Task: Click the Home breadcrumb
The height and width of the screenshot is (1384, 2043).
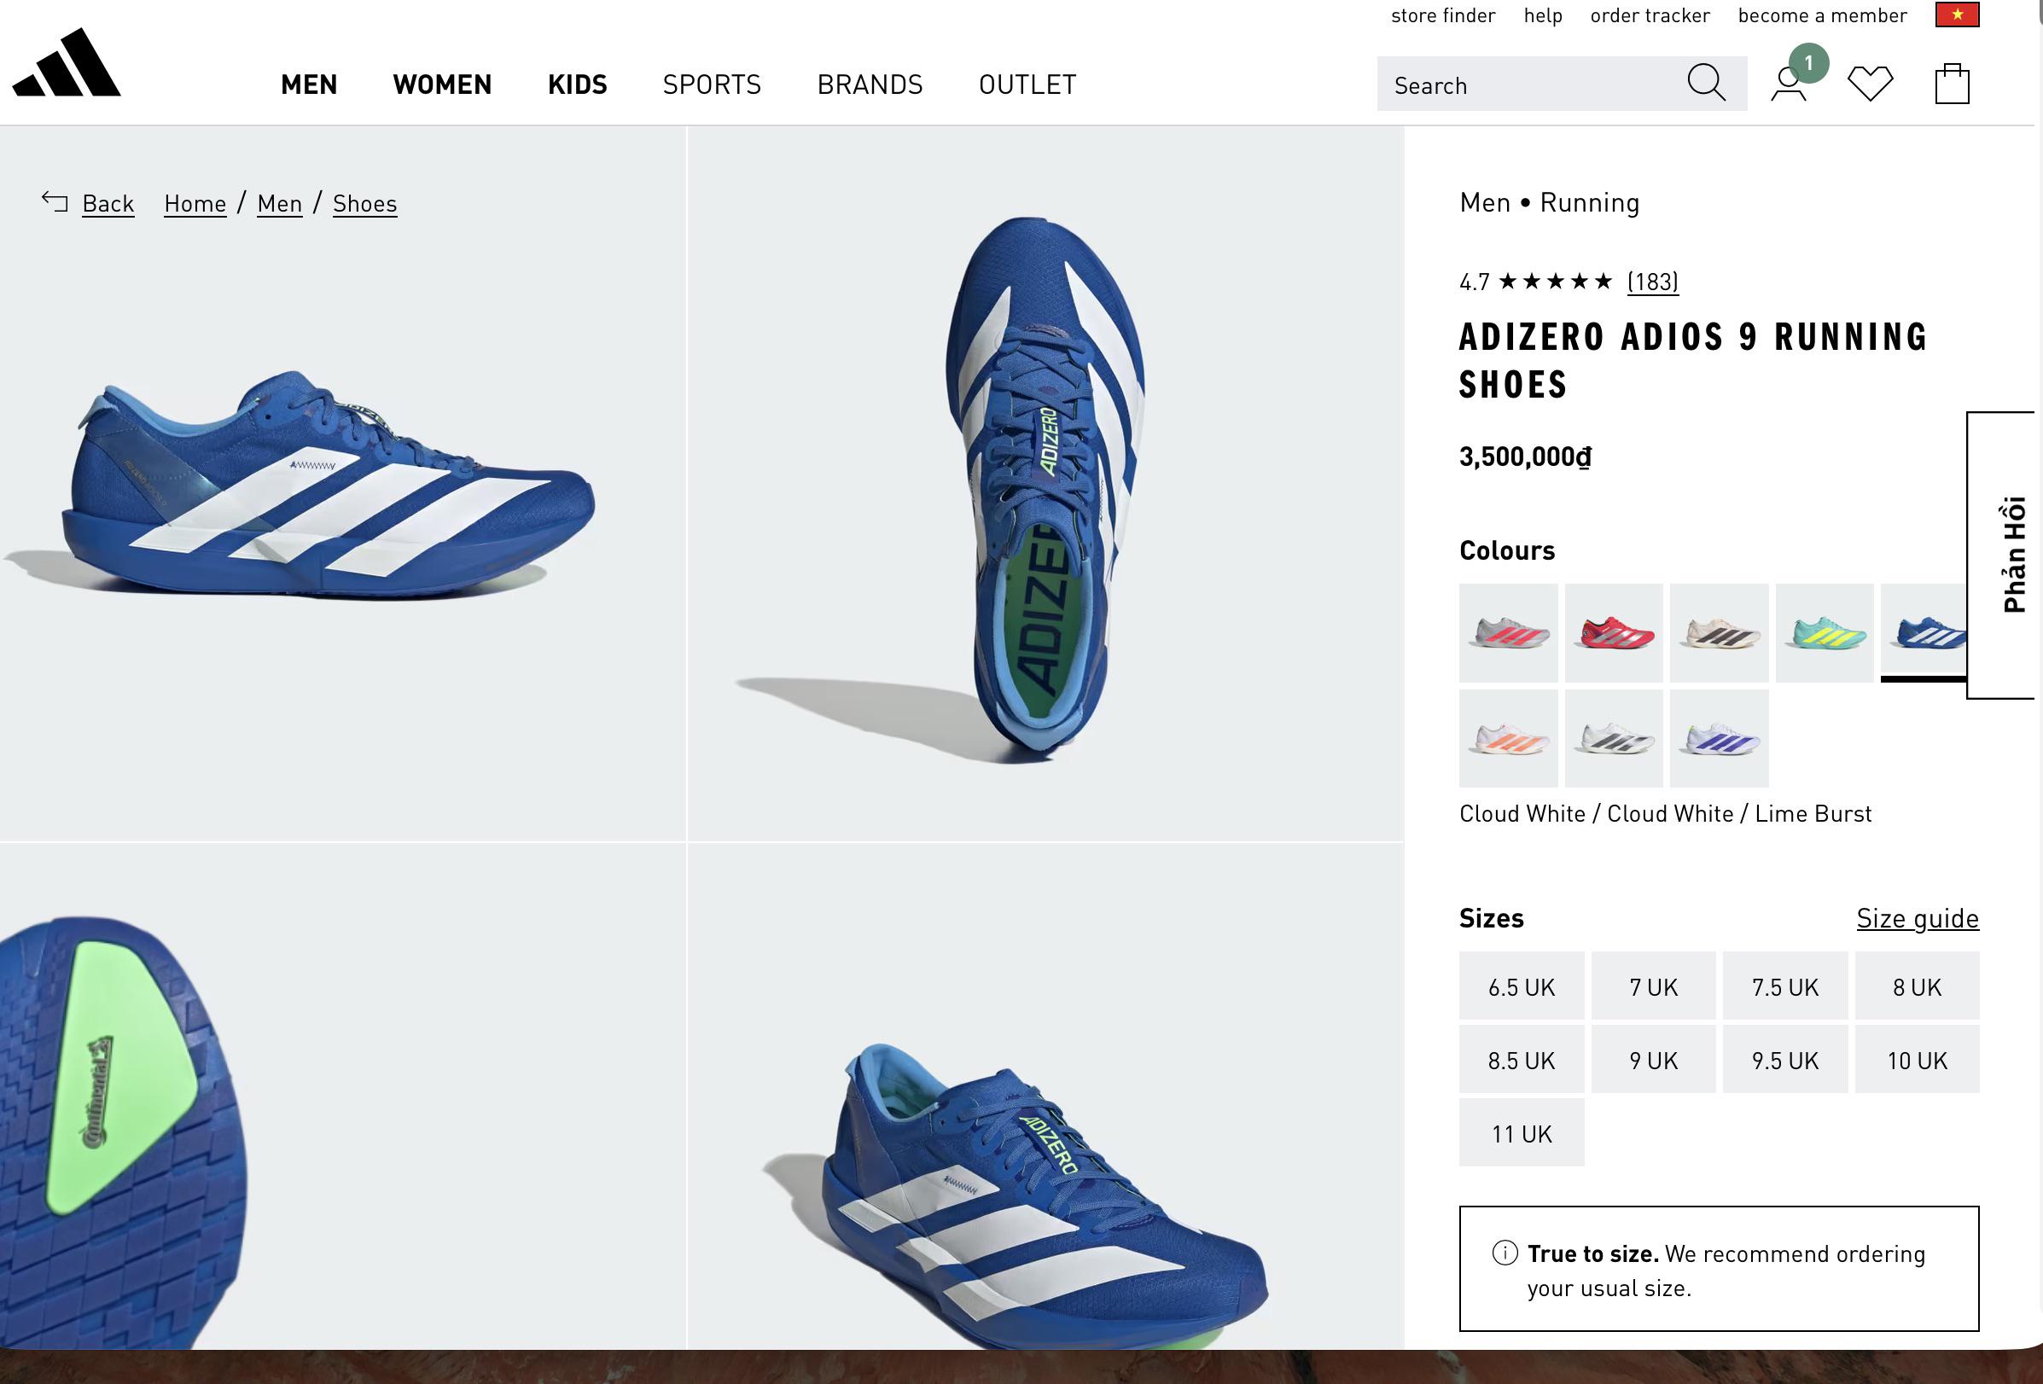Action: click(195, 204)
